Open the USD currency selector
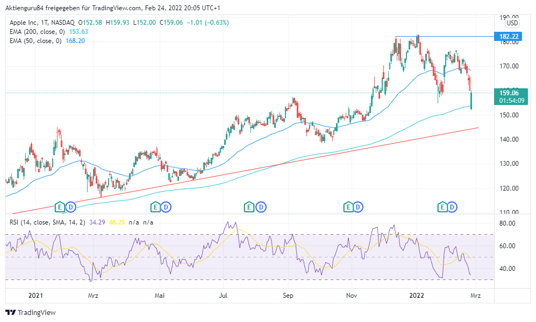 pos(512,23)
